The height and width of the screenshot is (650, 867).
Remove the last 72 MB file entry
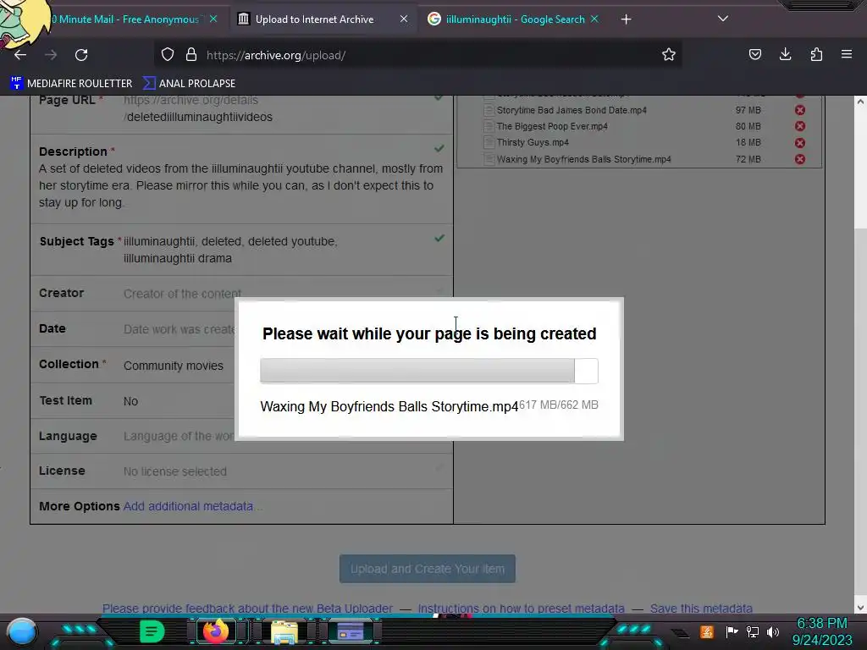tap(799, 159)
